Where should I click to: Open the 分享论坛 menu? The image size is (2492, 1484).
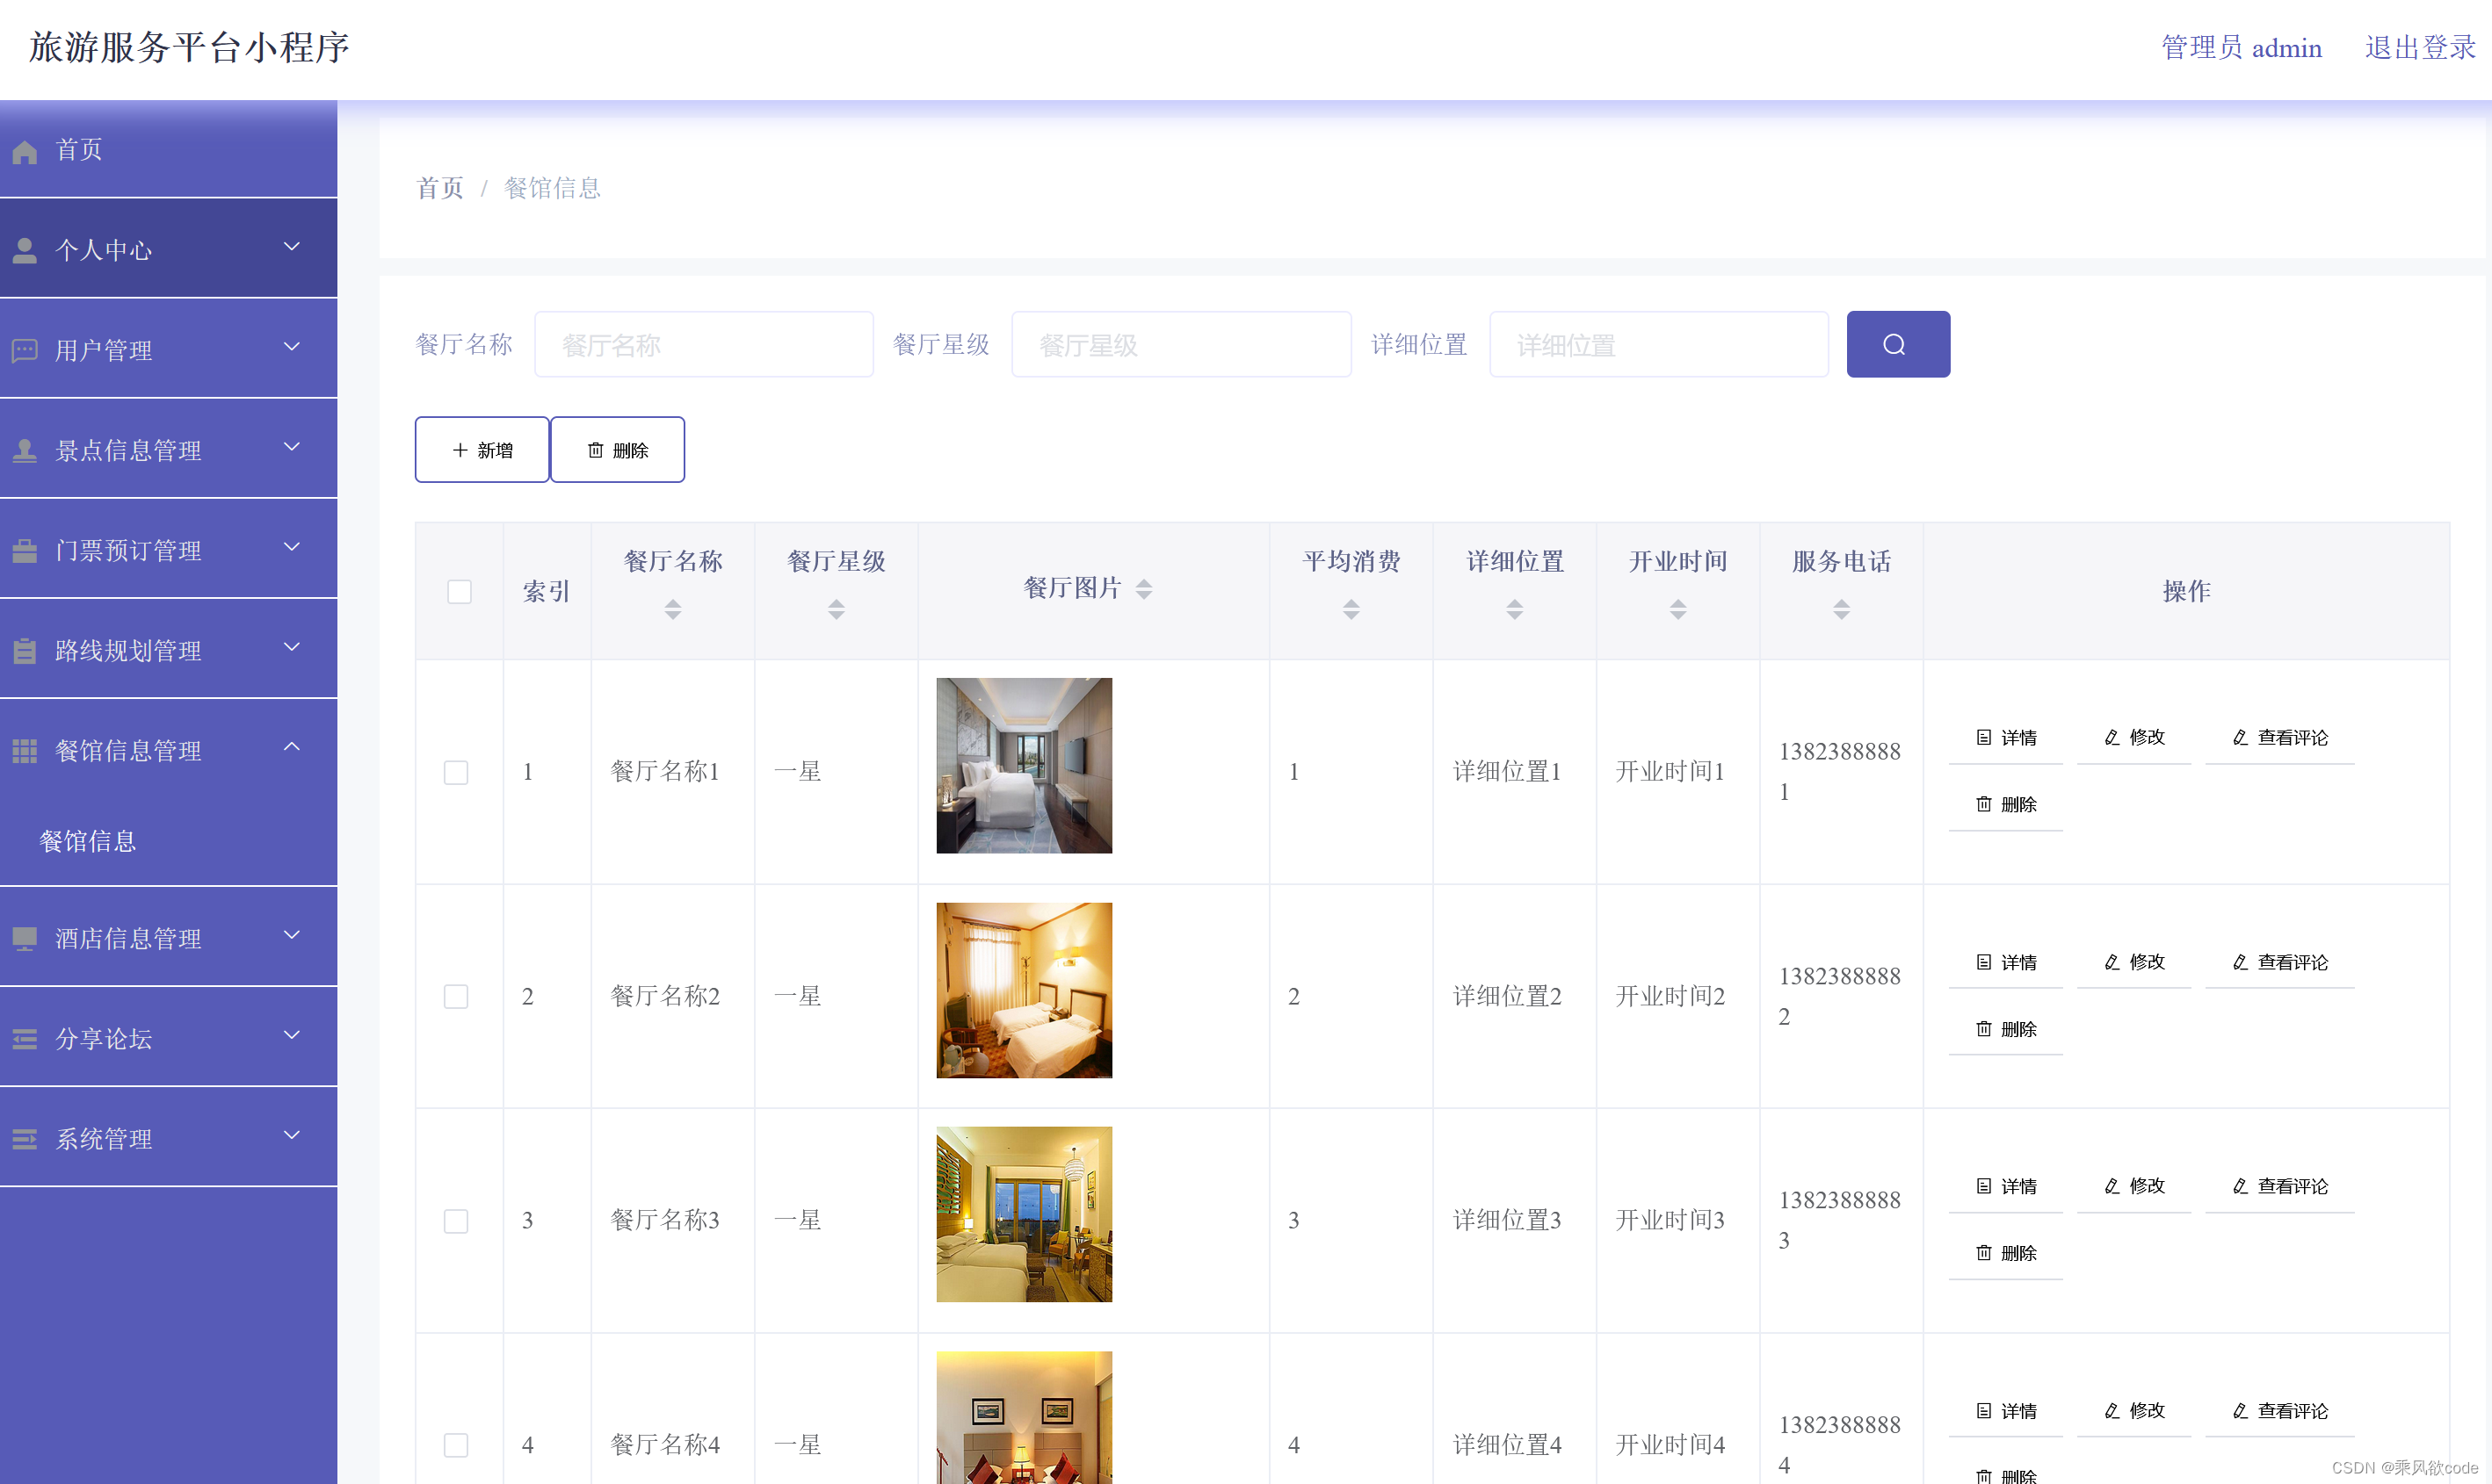pyautogui.click(x=104, y=1038)
